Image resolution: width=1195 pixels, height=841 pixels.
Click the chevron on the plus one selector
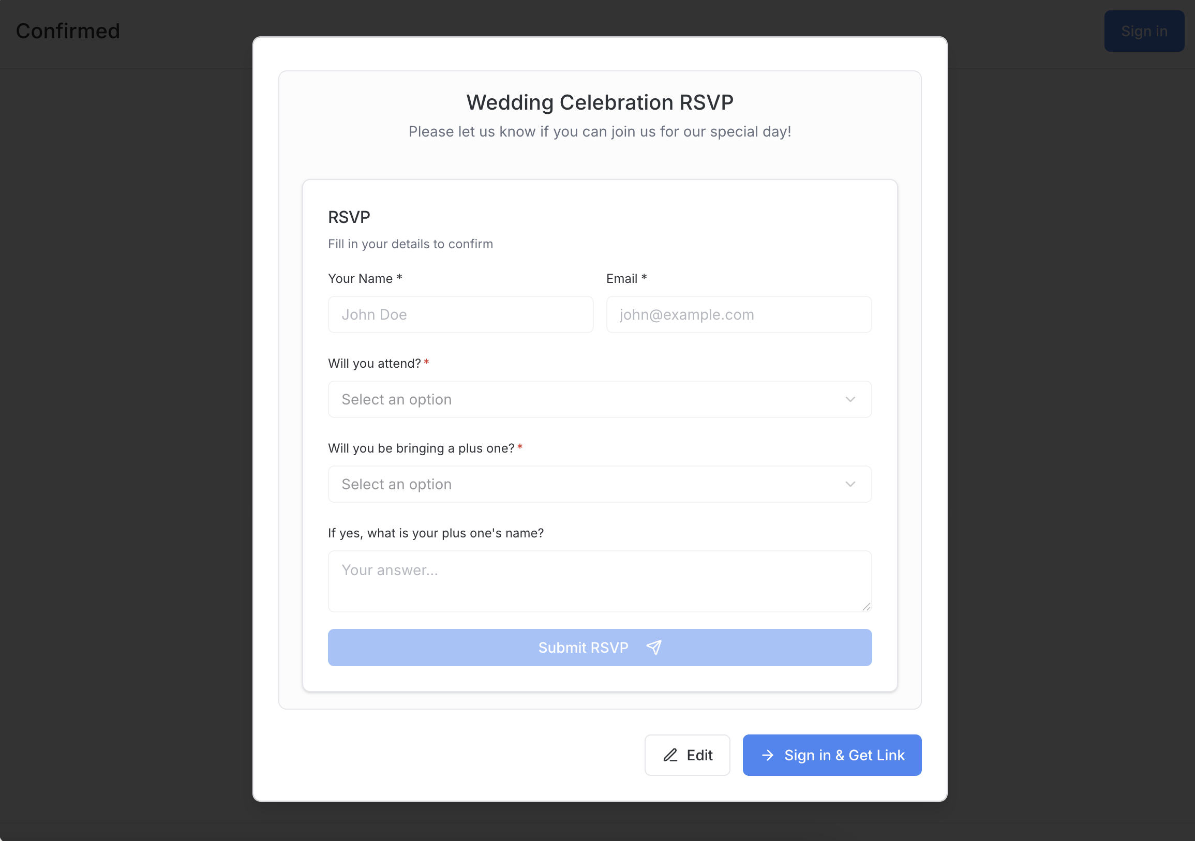pyautogui.click(x=850, y=484)
